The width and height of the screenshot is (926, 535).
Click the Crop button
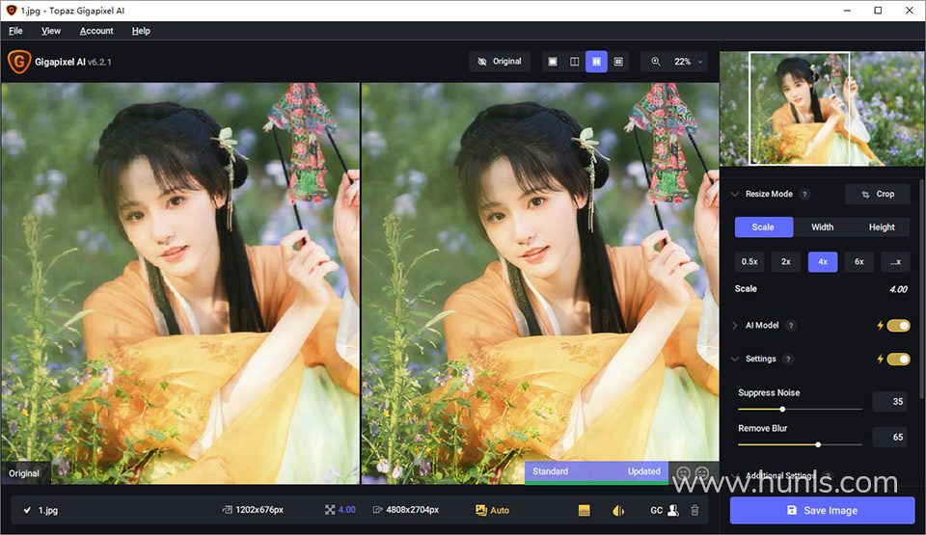click(878, 195)
